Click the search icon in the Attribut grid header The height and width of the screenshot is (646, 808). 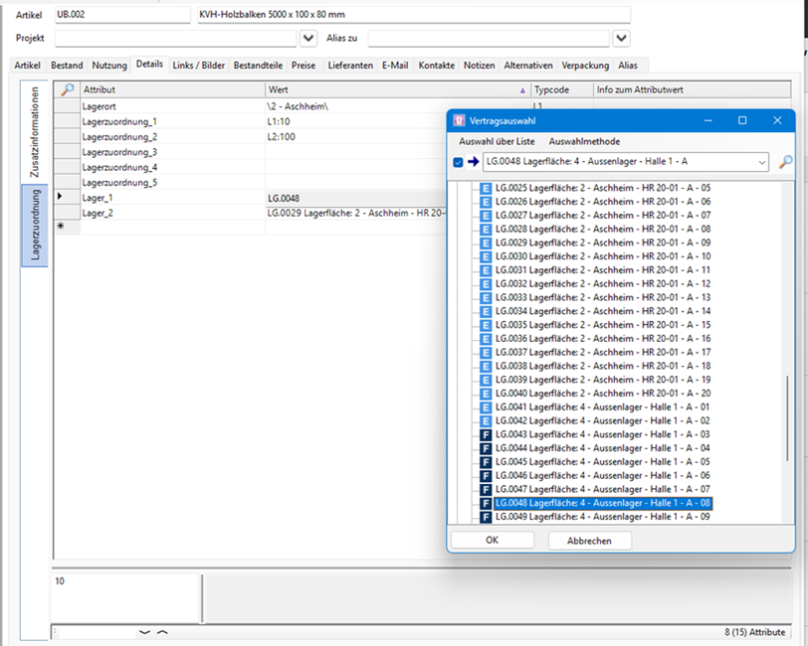pos(67,89)
